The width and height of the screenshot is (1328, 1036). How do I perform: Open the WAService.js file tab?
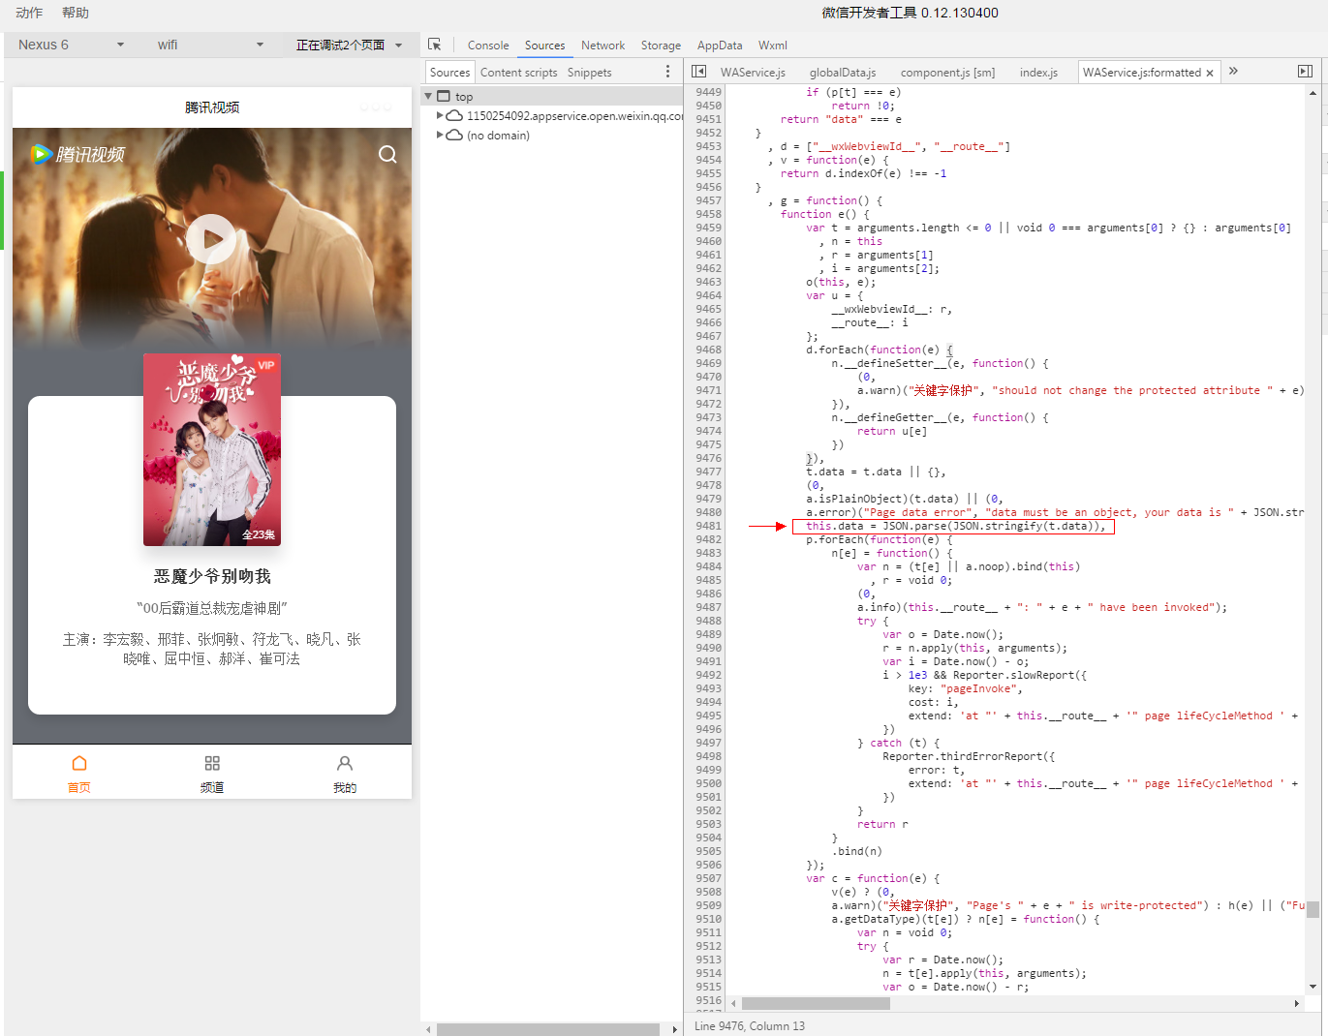click(753, 73)
